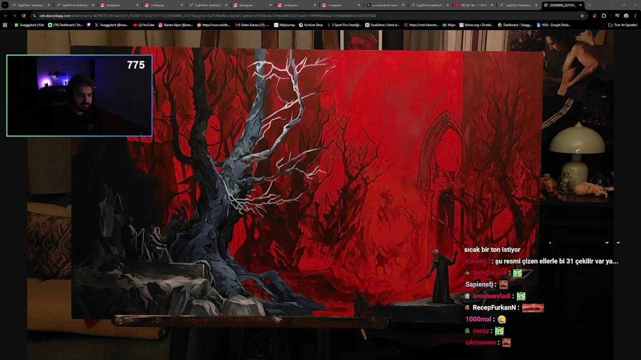The image size is (641, 360).
Task: Close the x.com/yalcdb tab
Action: point(403,5)
